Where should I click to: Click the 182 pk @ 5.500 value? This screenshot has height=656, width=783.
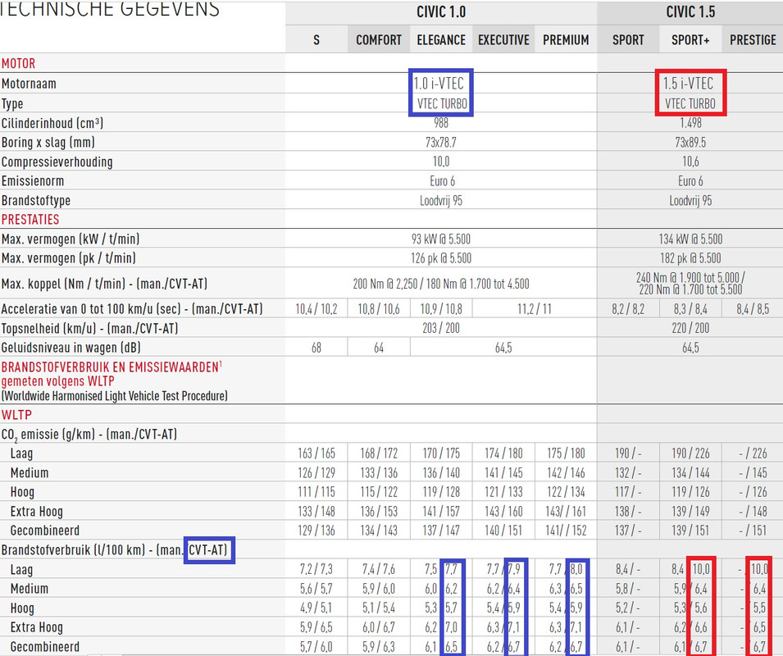[x=690, y=258]
